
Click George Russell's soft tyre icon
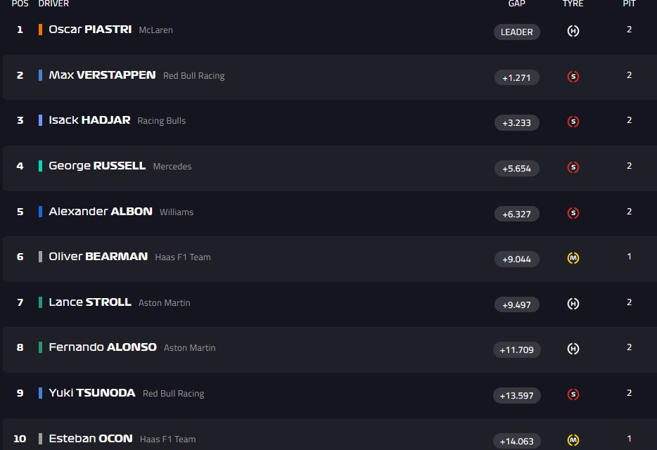coord(573,167)
